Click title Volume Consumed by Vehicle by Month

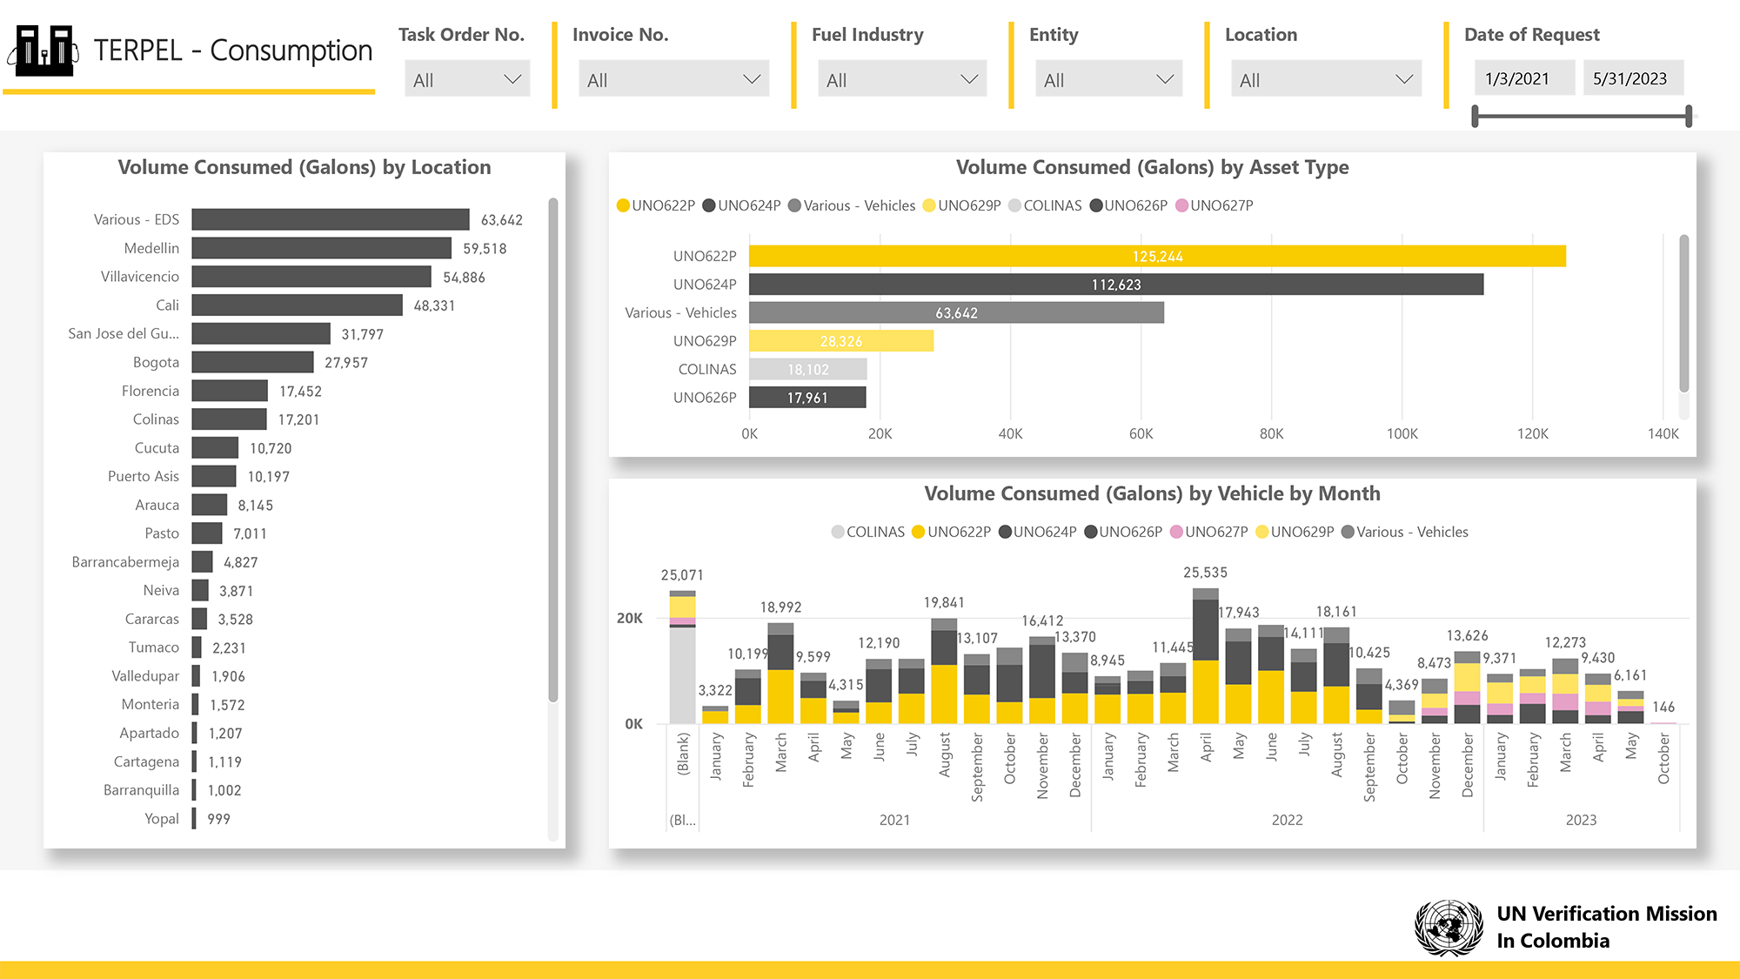(x=1153, y=493)
